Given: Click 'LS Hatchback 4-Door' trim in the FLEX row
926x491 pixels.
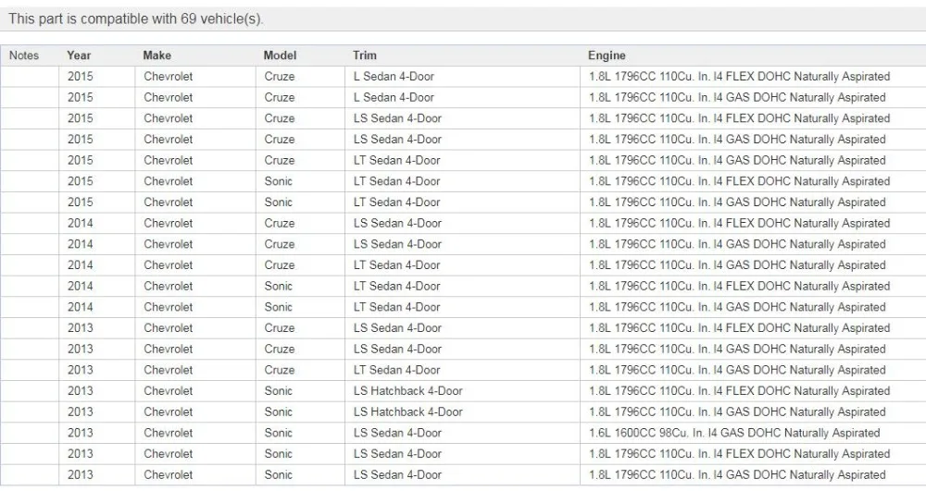Looking at the screenshot, I should pos(408,391).
